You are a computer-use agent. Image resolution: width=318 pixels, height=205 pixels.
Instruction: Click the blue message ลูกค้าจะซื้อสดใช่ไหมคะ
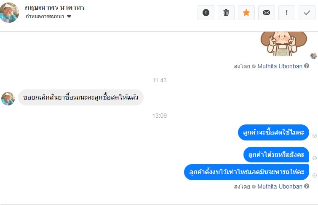click(x=273, y=132)
